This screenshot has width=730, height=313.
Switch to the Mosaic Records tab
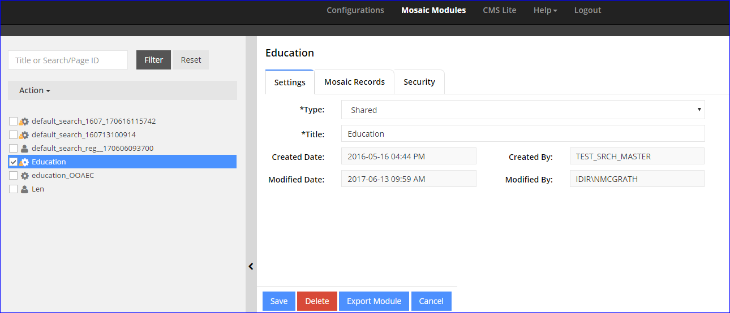point(354,82)
